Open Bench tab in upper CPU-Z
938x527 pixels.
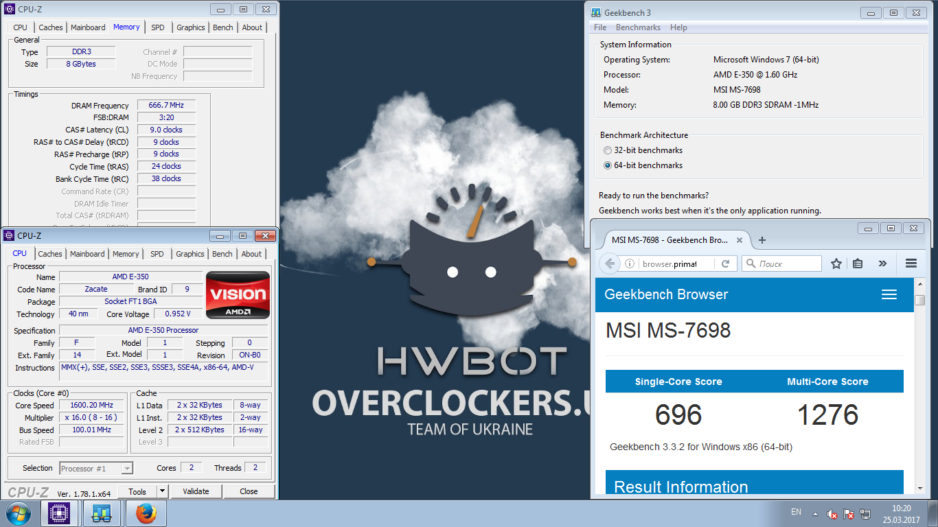point(223,27)
